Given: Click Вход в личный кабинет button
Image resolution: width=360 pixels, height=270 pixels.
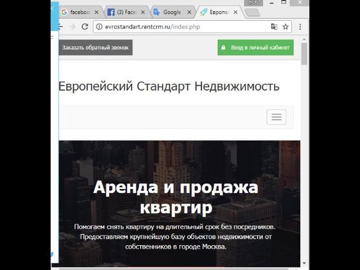Looking at the screenshot, I should click(256, 48).
